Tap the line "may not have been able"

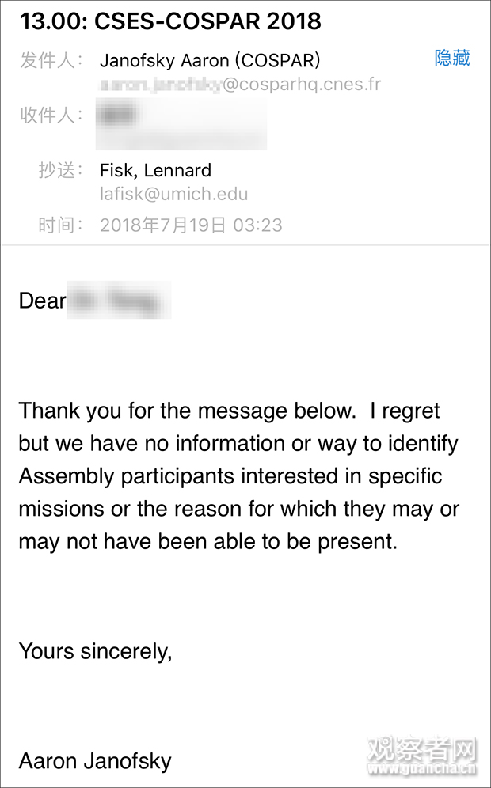[x=207, y=542]
